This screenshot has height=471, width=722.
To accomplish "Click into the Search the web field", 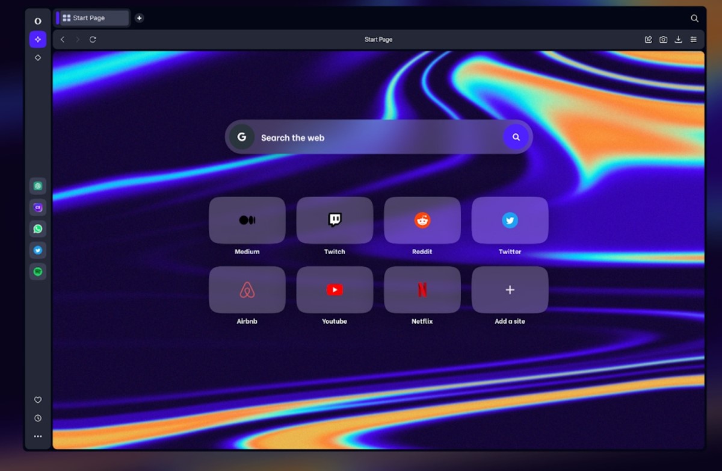I will point(379,137).
